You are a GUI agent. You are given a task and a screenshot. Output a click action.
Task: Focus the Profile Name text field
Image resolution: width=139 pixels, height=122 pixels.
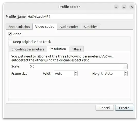click(80, 16)
